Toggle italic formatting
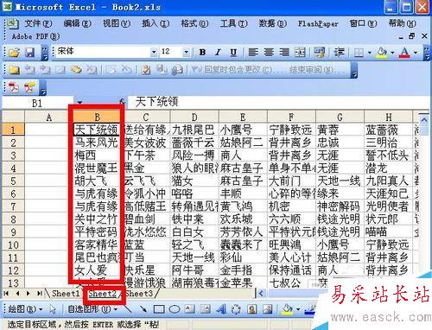Image resolution: width=432 pixels, height=330 pixels. (218, 52)
